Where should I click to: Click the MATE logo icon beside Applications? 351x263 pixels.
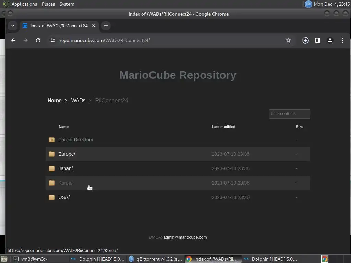(5, 4)
